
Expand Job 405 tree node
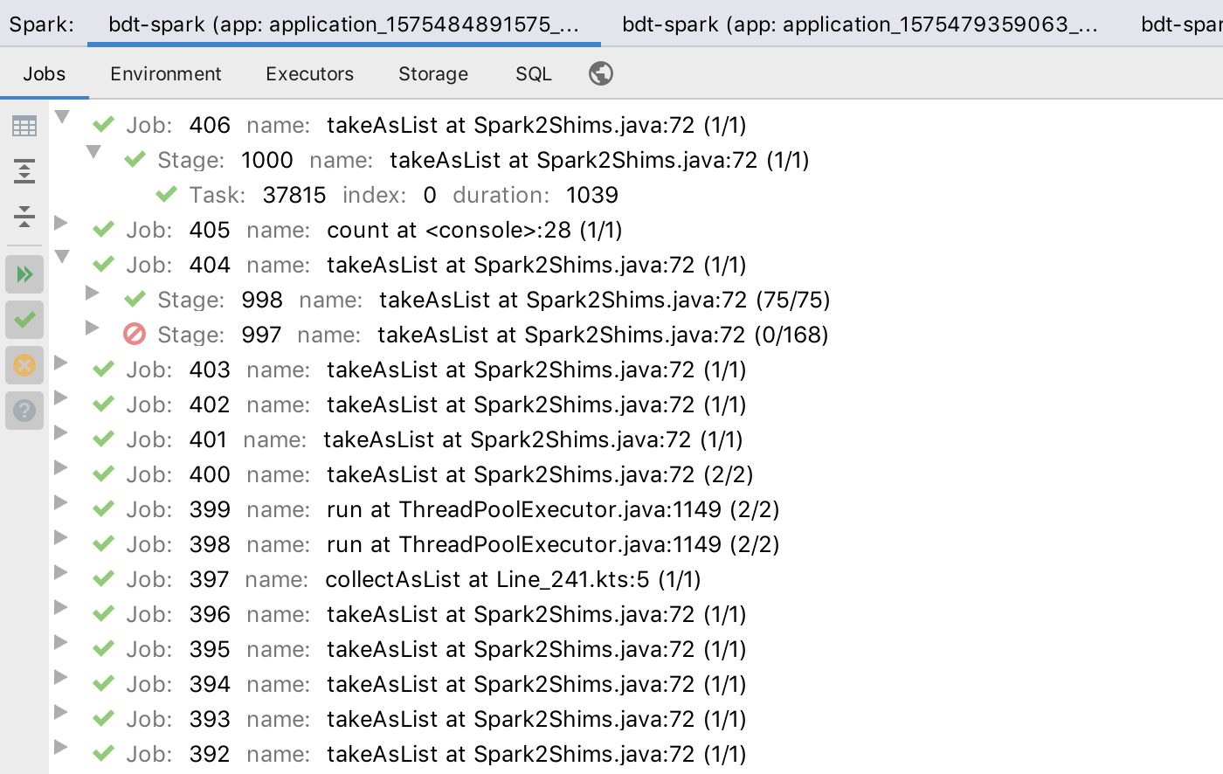point(61,222)
